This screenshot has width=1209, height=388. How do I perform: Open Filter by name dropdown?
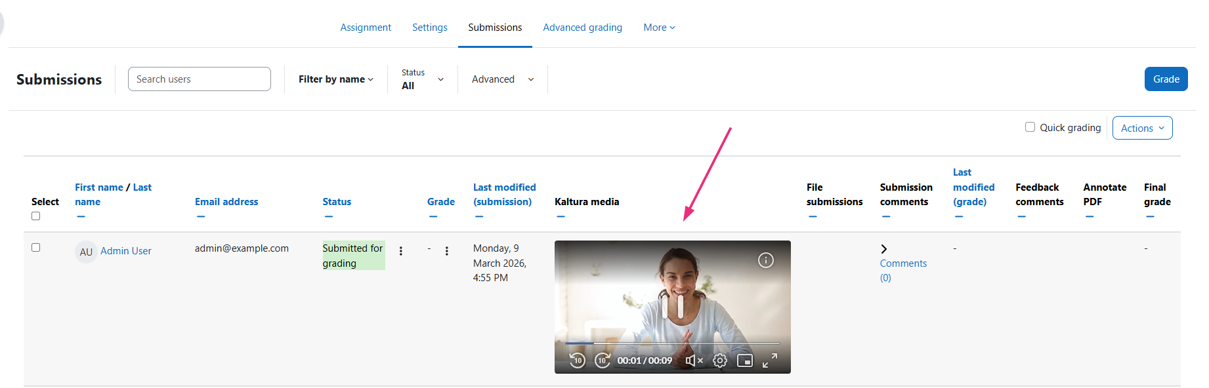pos(336,79)
